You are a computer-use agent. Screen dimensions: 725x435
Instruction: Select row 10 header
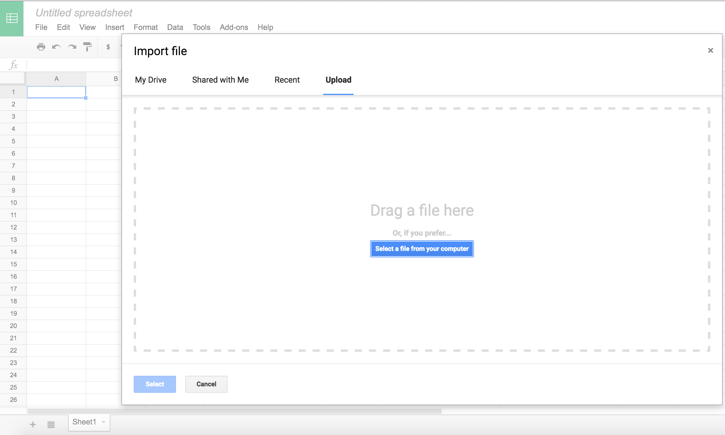[x=13, y=203]
